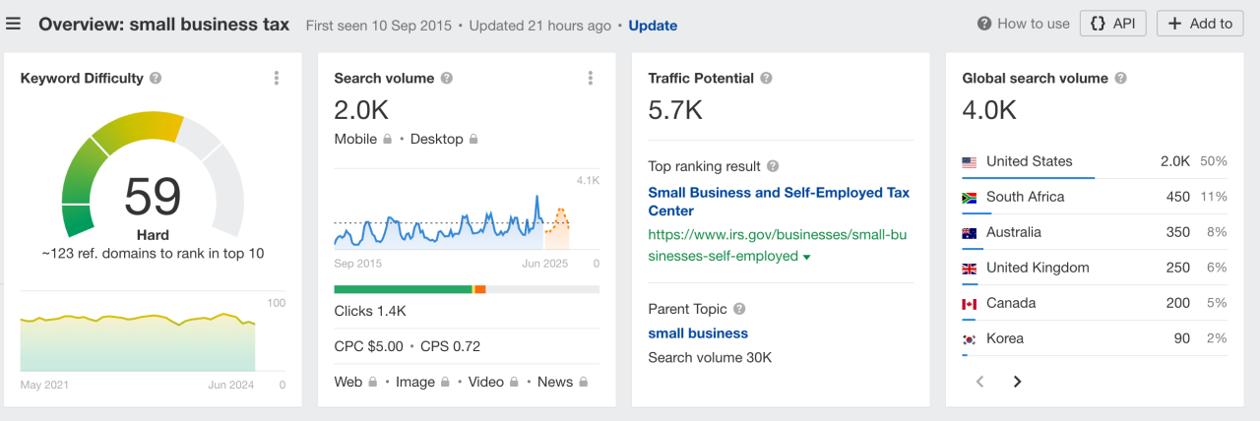
Task: Open the small business parent topic link
Action: point(698,333)
